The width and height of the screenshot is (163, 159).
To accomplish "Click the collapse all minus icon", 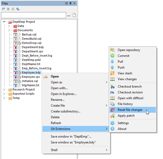I will point(13,9).
